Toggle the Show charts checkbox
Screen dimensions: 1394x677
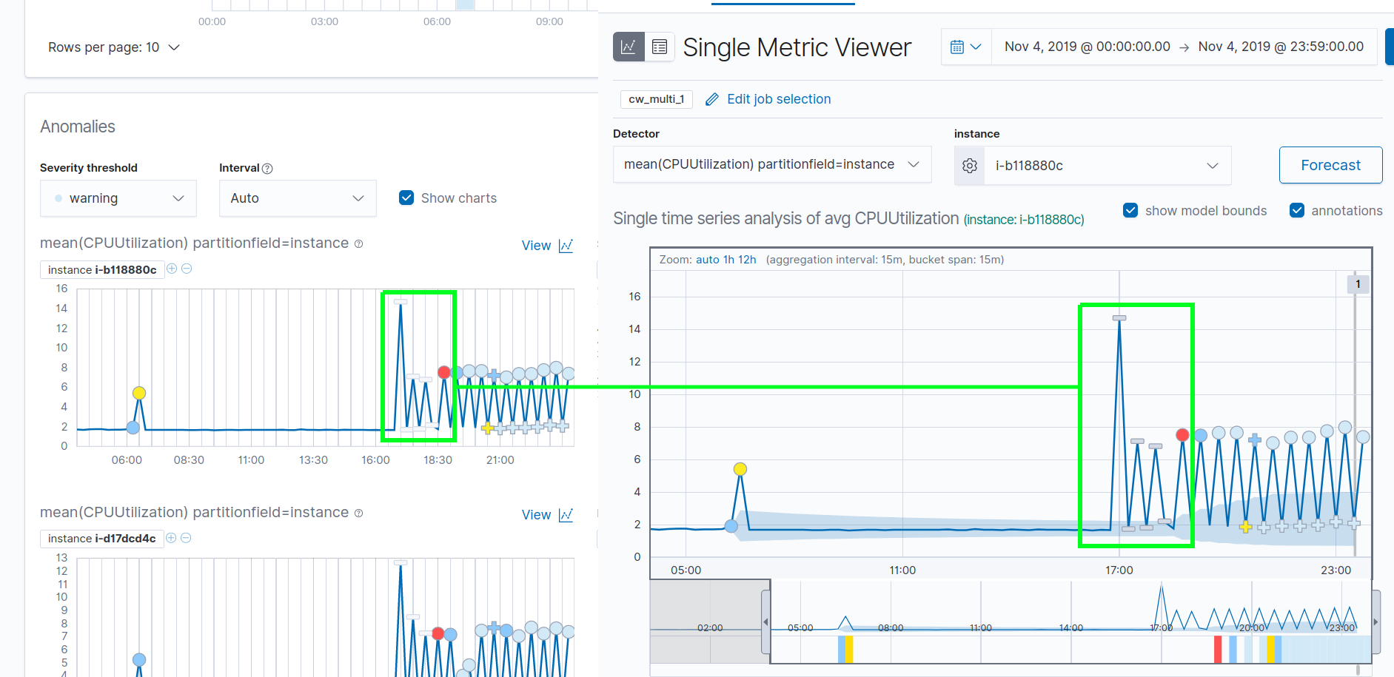tap(406, 198)
